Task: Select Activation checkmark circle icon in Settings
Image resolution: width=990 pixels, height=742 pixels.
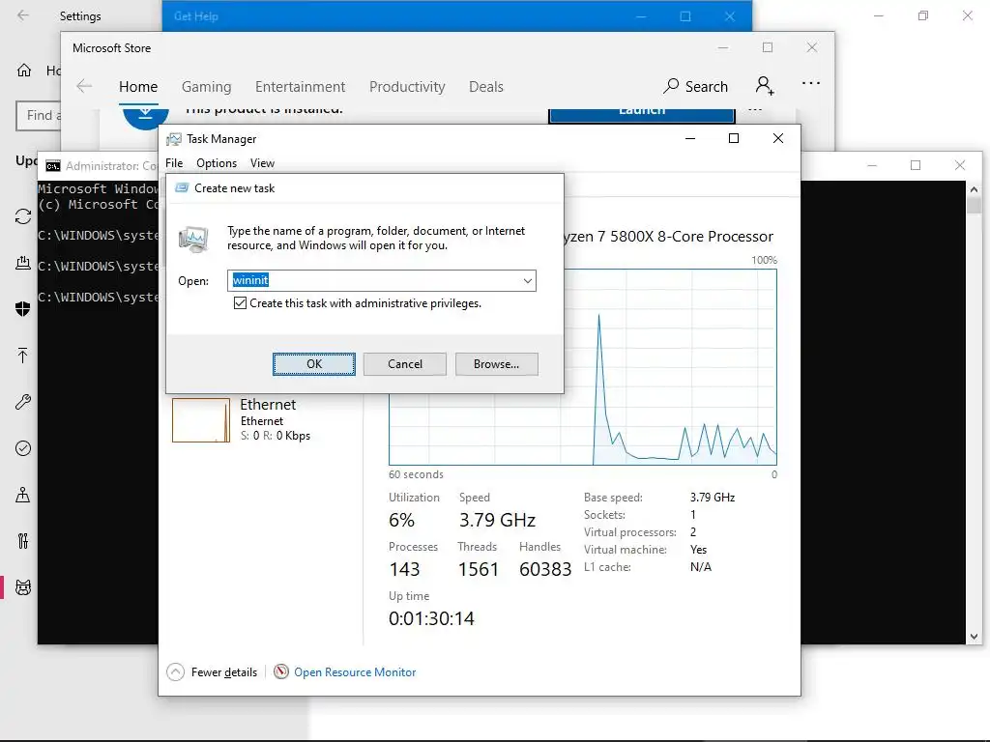Action: 23,448
